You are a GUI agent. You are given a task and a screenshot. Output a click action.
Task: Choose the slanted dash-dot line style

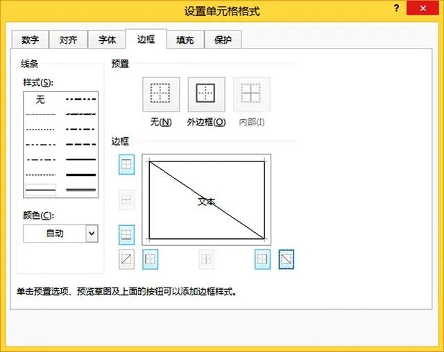(x=81, y=114)
